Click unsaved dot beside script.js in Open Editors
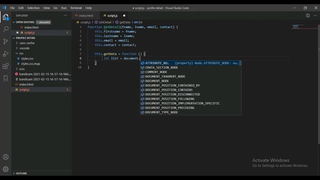Viewport: 320px width, 180px height. coord(17,32)
